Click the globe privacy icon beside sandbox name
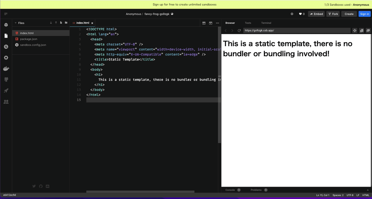This screenshot has height=199, width=372. click(x=172, y=14)
